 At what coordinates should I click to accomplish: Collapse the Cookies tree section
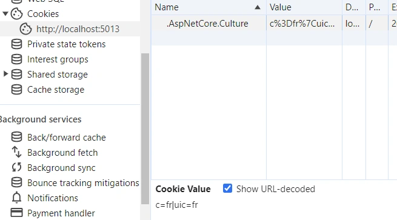point(5,14)
